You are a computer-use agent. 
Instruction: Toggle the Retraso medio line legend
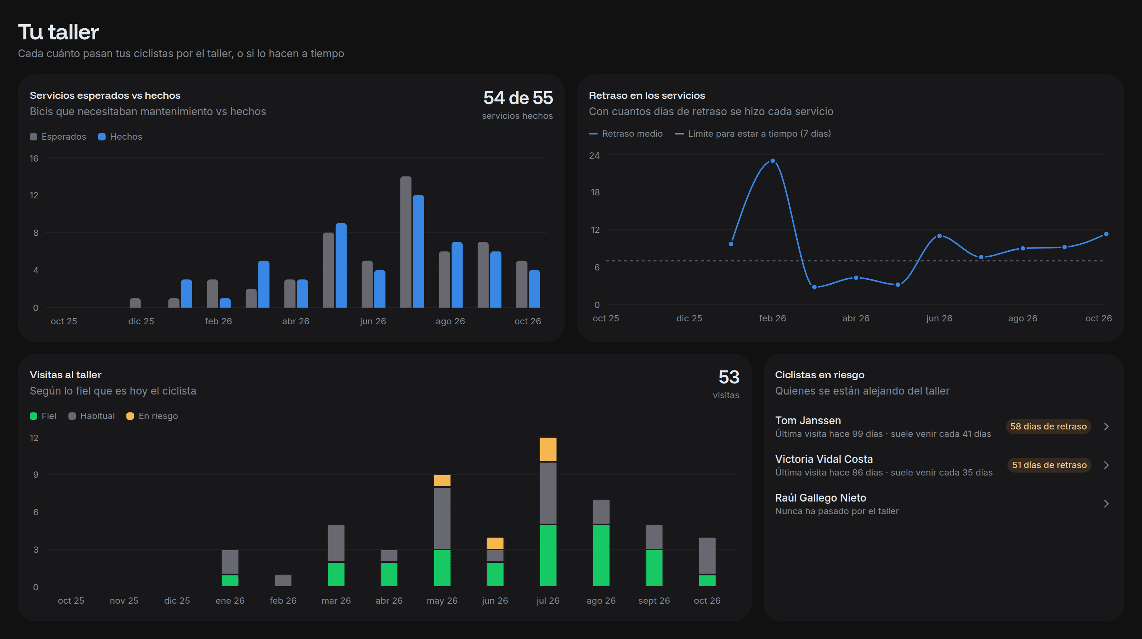[x=626, y=133]
